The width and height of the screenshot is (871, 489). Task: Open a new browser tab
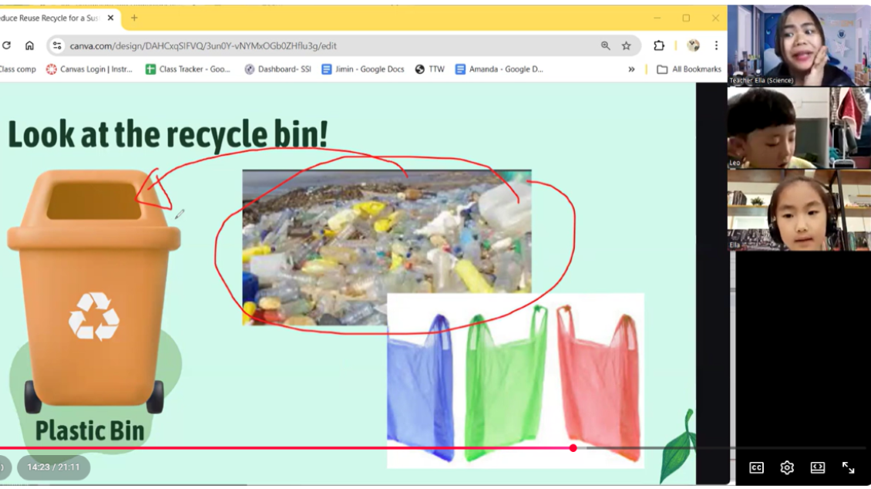[134, 18]
